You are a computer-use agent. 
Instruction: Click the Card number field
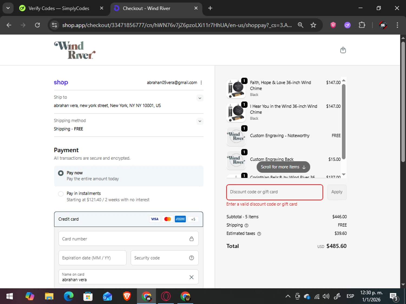click(129, 239)
